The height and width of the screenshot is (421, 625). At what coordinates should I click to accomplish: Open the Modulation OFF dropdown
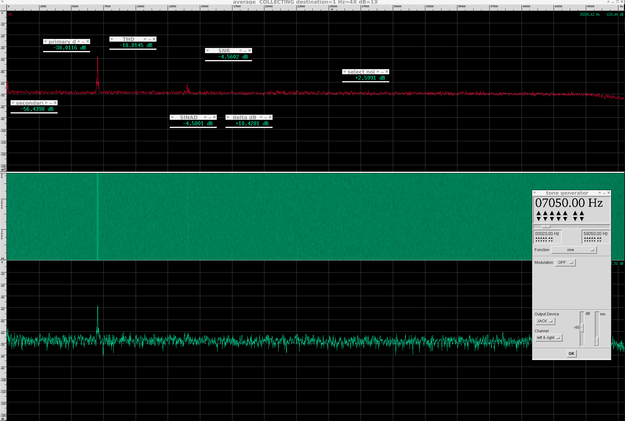pos(565,263)
